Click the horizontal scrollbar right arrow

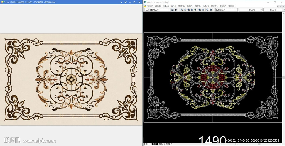pyautogui.click(x=281, y=144)
